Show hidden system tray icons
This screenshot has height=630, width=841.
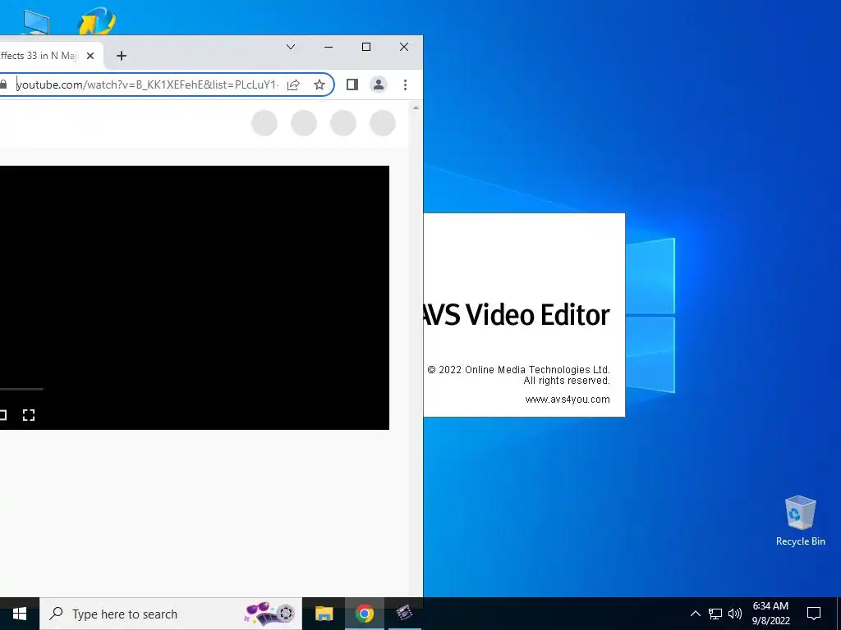click(x=695, y=614)
